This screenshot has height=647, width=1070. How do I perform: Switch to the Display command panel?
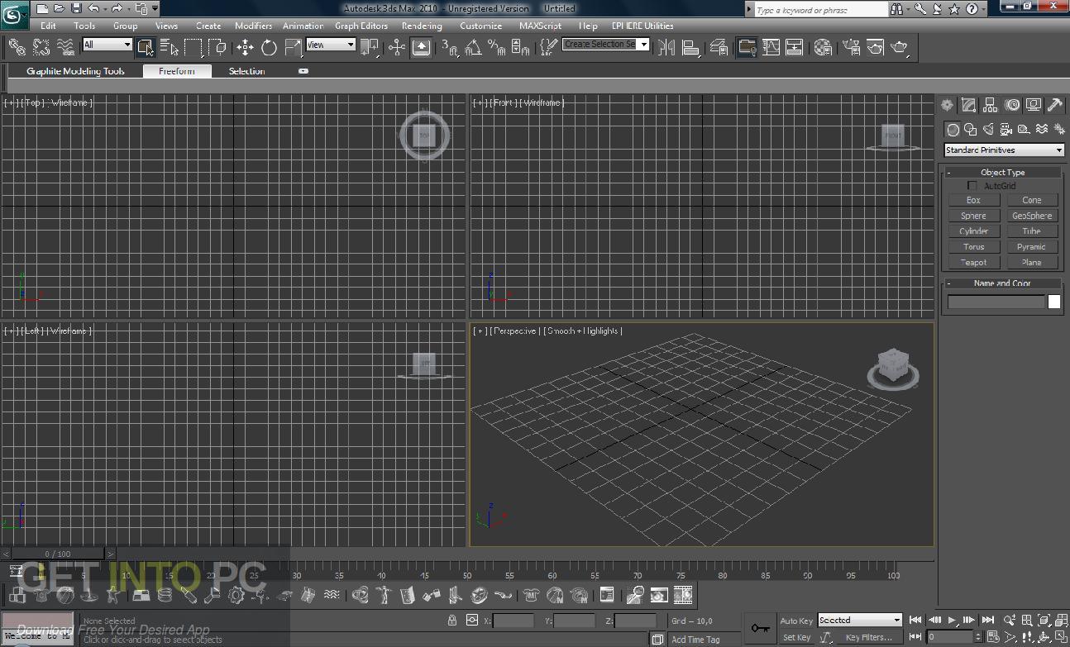tap(1034, 105)
